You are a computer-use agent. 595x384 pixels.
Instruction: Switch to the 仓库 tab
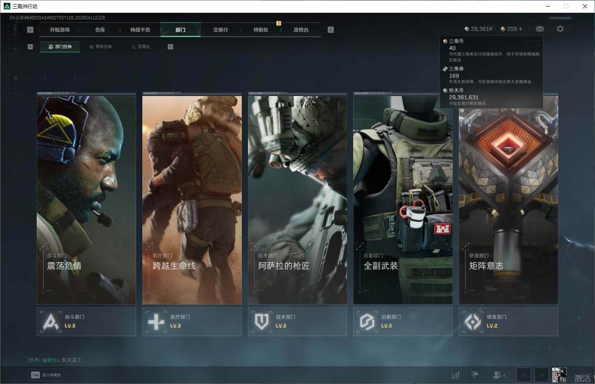pyautogui.click(x=100, y=30)
